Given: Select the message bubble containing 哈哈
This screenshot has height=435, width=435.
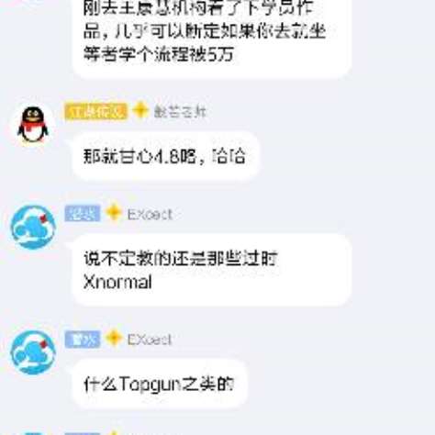Looking at the screenshot, I should pyautogui.click(x=166, y=156).
